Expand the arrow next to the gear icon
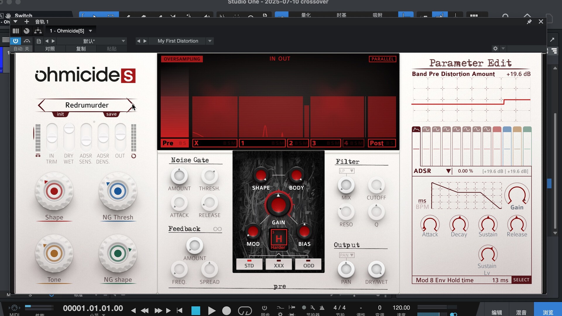562x316 pixels. pos(503,49)
